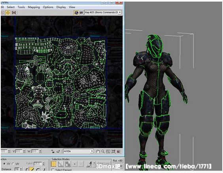The height and width of the screenshot is (173, 223).
Task: Select the smooth falloff curve icon
Action: pyautogui.click(x=27, y=169)
